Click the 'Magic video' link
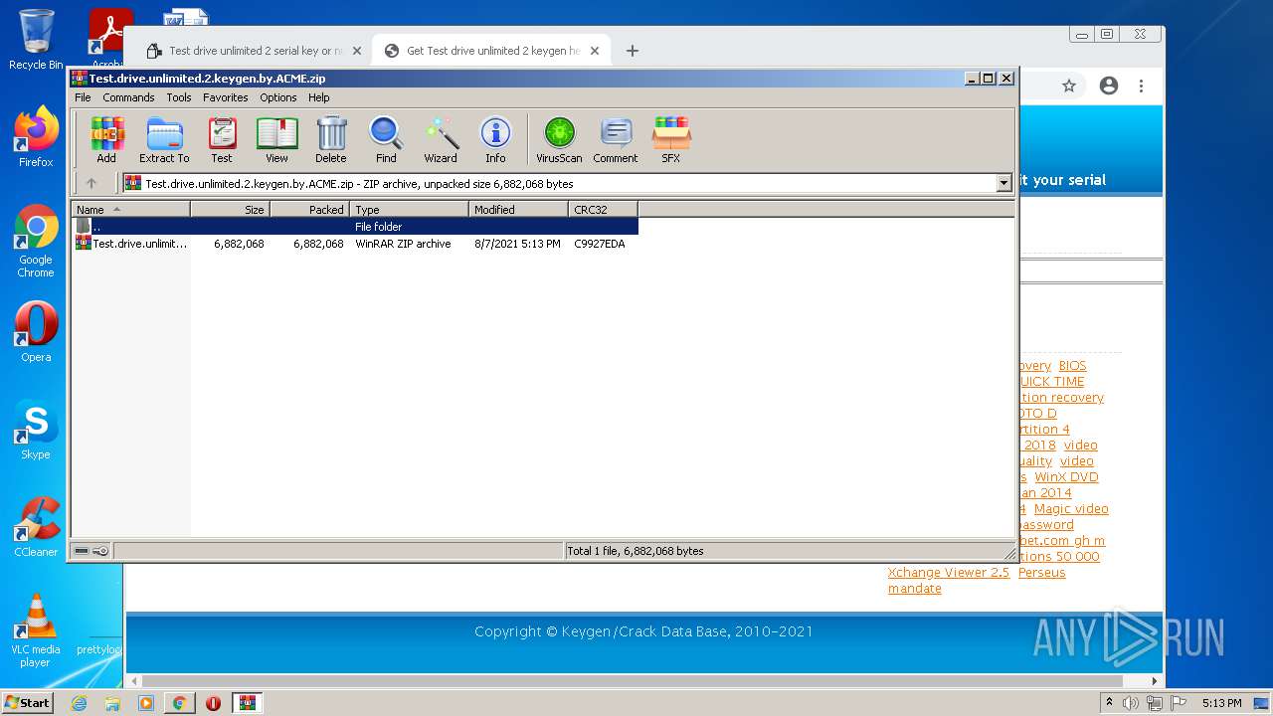This screenshot has width=1273, height=716. pos(1071,509)
